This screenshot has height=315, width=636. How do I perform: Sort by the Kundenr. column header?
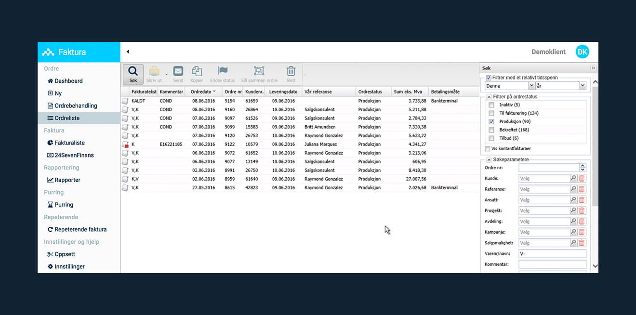[254, 92]
